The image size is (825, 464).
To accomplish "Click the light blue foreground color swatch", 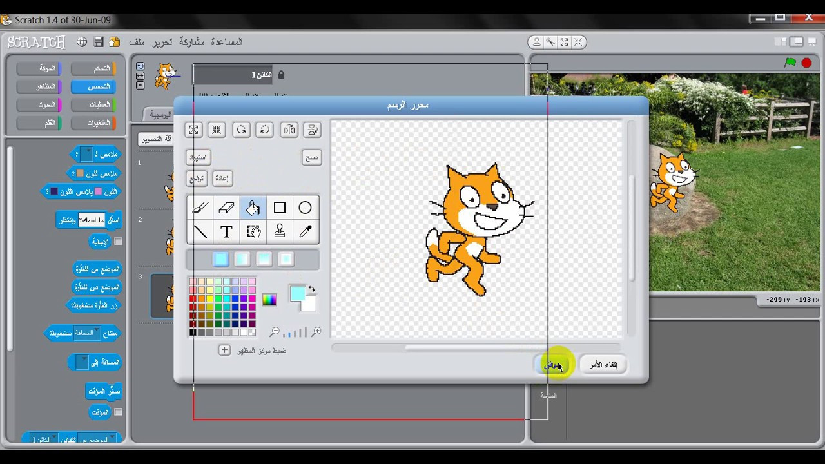I will (297, 293).
